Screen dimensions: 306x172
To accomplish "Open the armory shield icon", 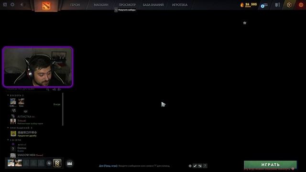I will click(277, 5).
